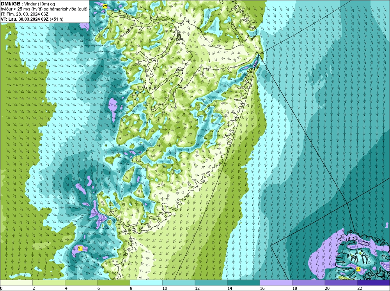Select the light yellow-green 2–4 m/s swatch
390x291 pixels.
(49, 283)
